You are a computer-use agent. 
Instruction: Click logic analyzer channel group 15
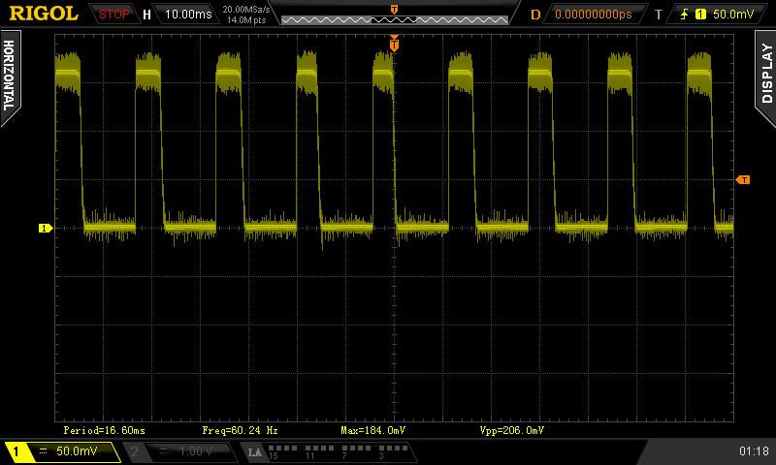tap(282, 451)
